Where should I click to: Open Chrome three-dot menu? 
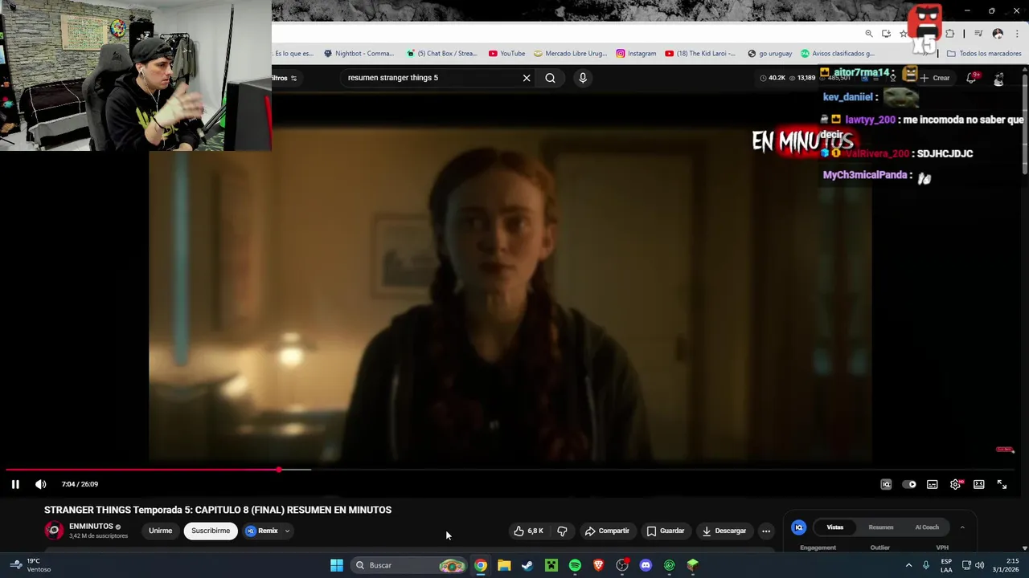1017,34
